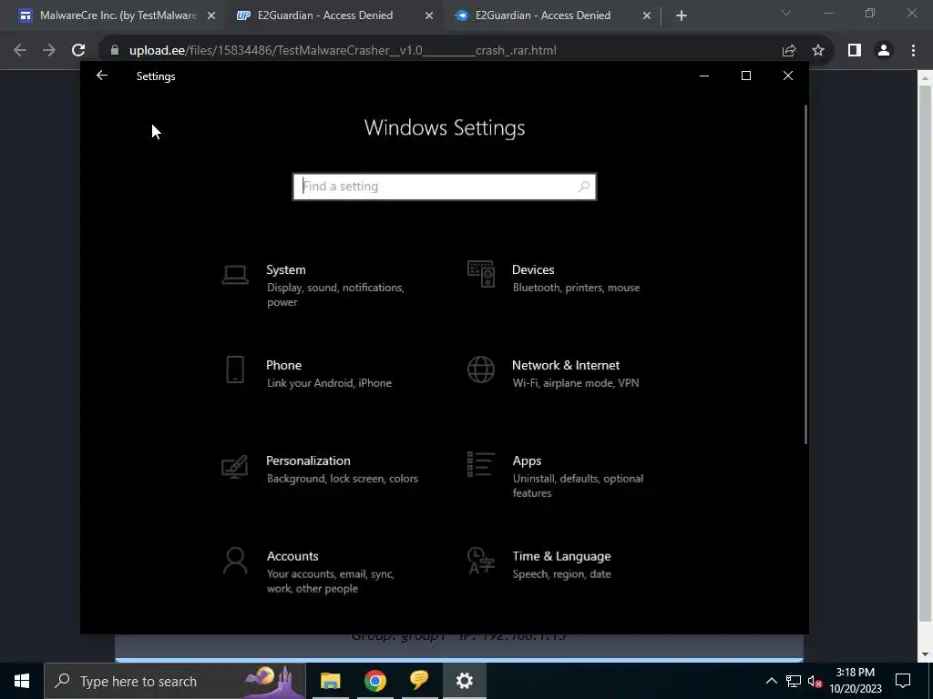Open a new Chrome tab
The height and width of the screenshot is (699, 933).
pyautogui.click(x=682, y=15)
